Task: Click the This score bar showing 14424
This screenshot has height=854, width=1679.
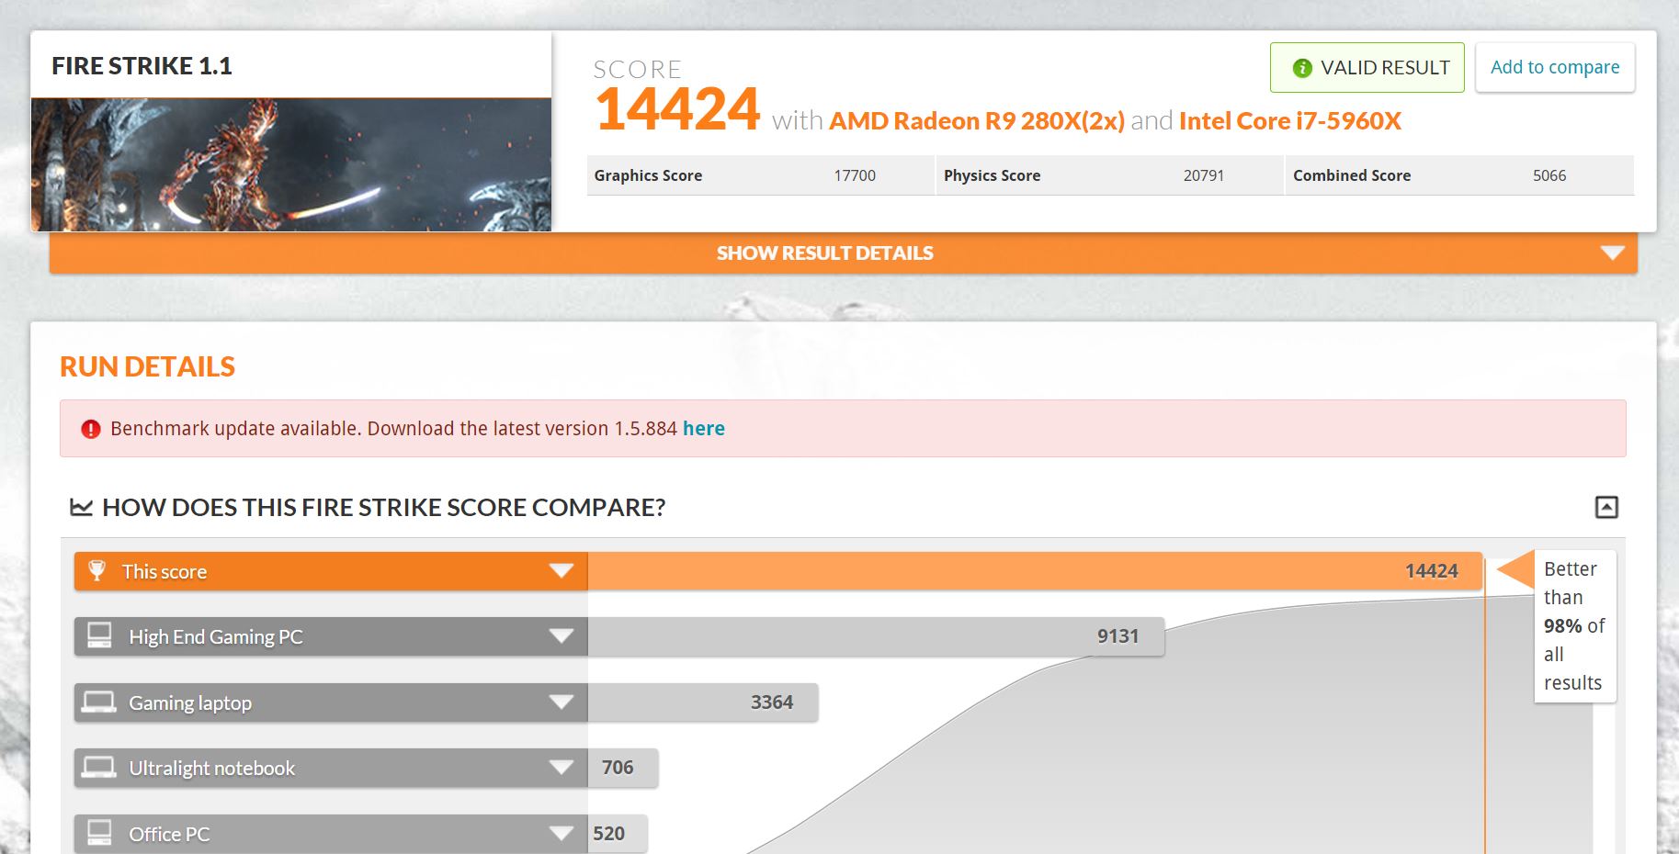Action: [1035, 571]
